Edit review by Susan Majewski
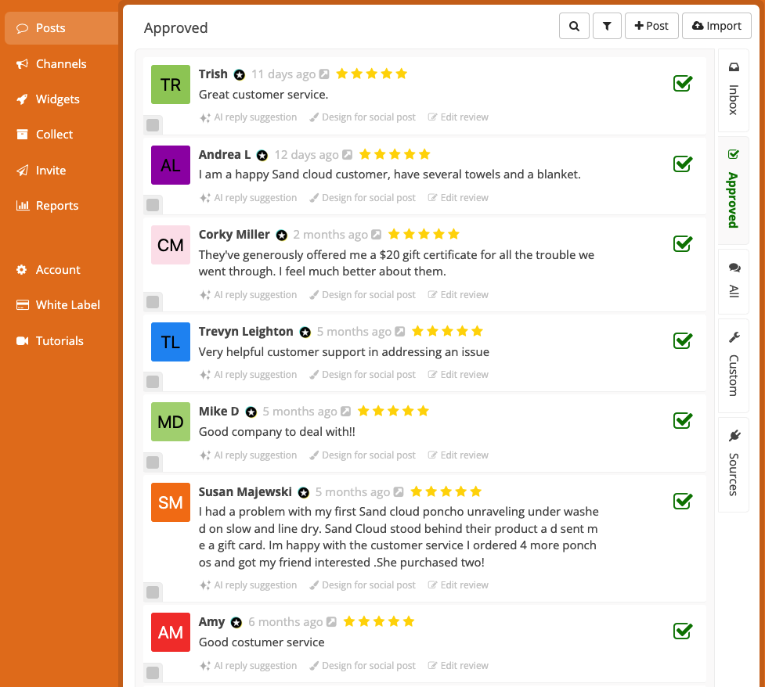This screenshot has width=765, height=687. tap(458, 585)
